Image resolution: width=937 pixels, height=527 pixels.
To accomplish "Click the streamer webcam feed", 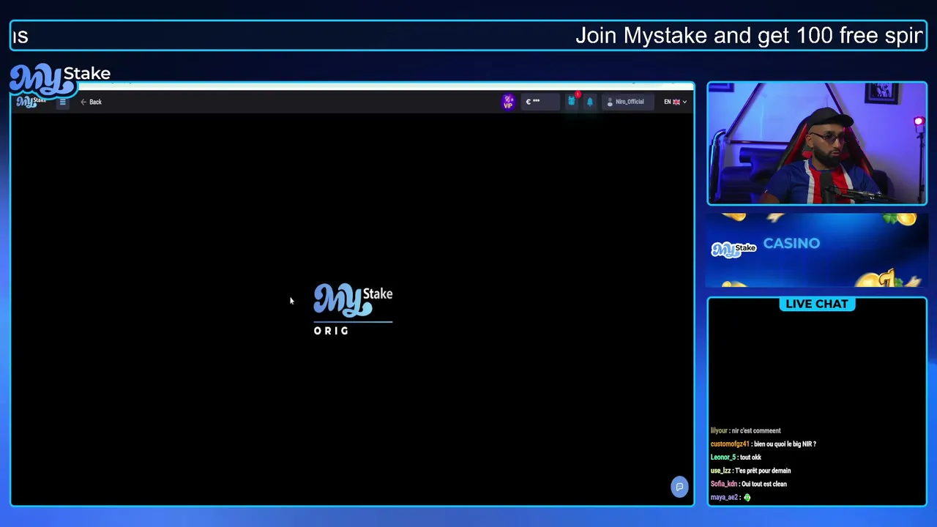I will click(x=817, y=143).
